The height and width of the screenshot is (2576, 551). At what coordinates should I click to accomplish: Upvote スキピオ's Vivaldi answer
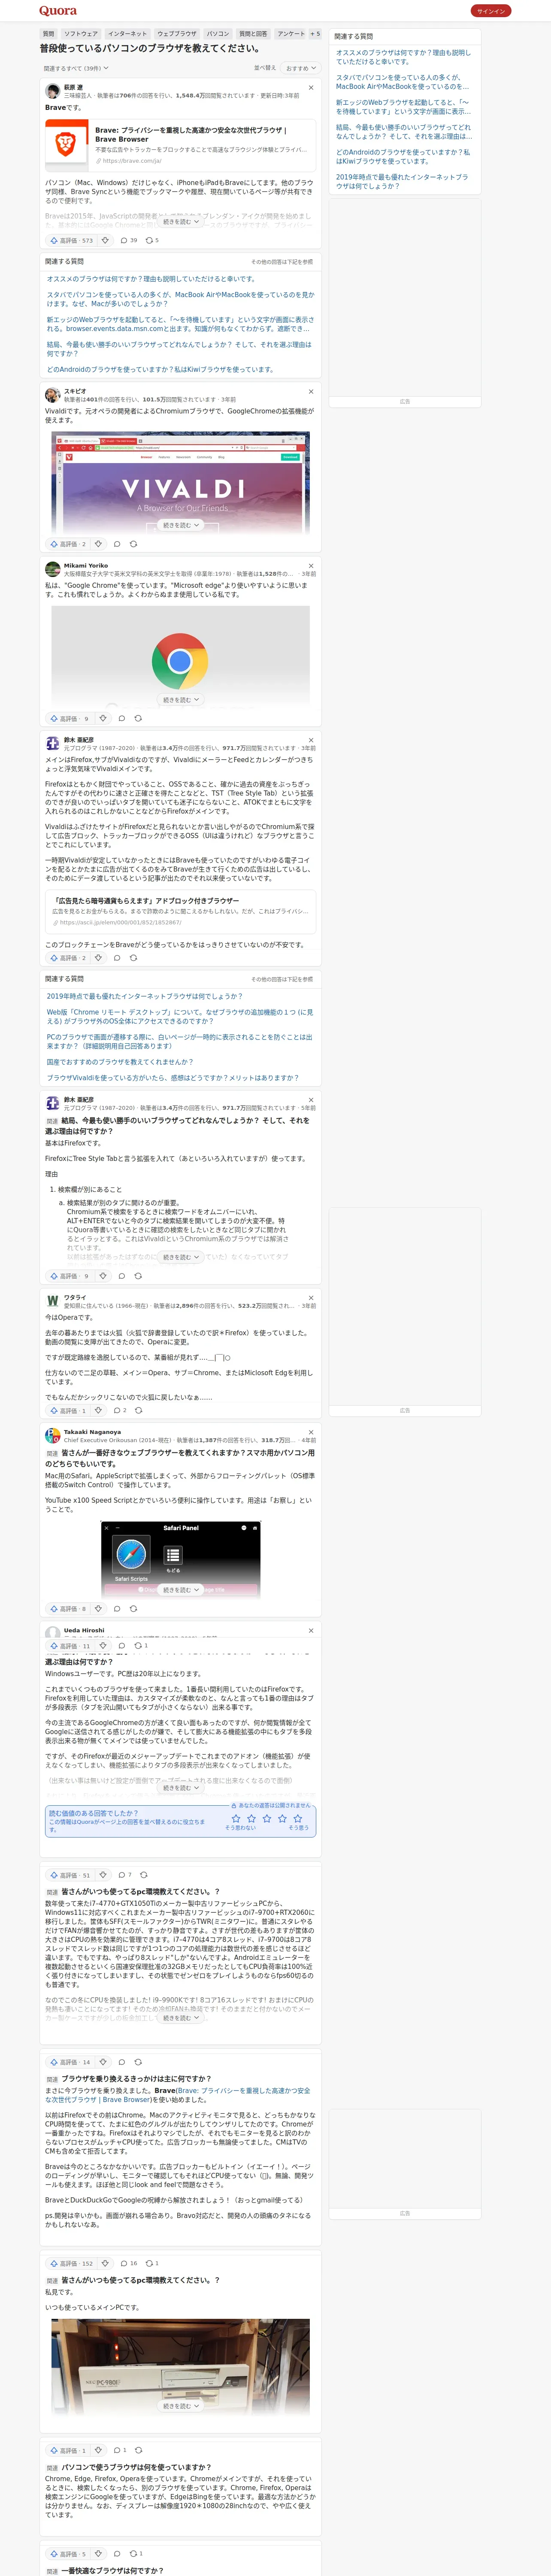pyautogui.click(x=68, y=544)
